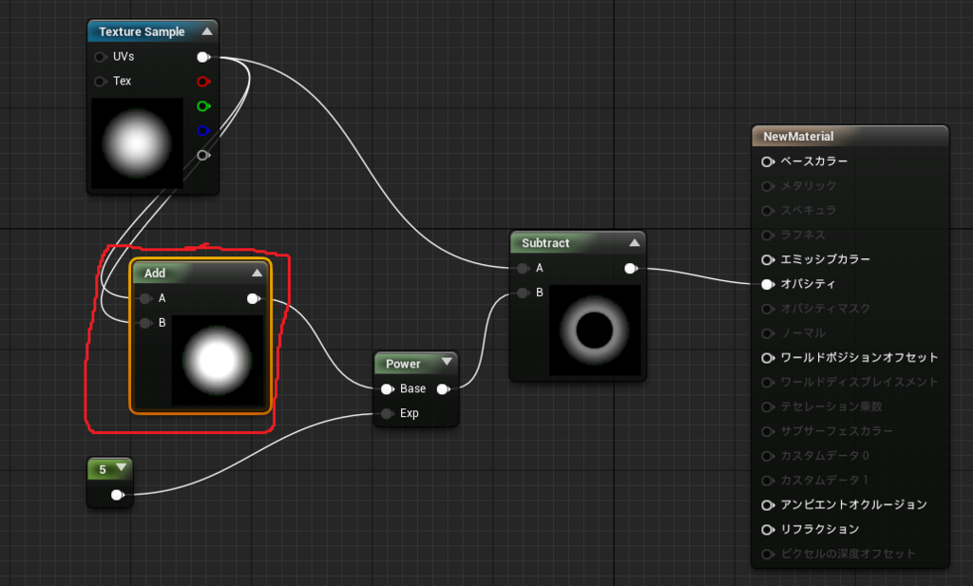Click the ベースカラー input pin
Image resolution: width=973 pixels, height=586 pixels.
click(x=768, y=161)
